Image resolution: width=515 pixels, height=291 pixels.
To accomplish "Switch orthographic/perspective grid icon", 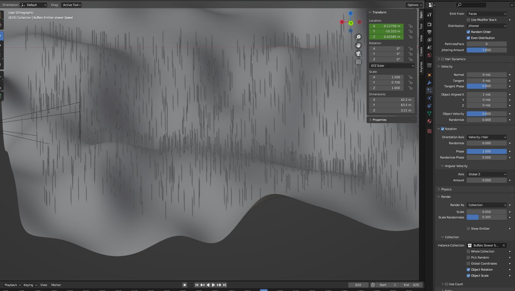I will [x=358, y=62].
